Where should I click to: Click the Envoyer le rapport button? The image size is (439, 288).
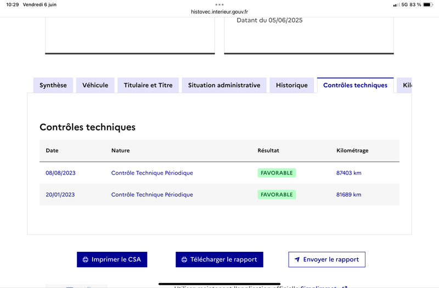(x=327, y=259)
